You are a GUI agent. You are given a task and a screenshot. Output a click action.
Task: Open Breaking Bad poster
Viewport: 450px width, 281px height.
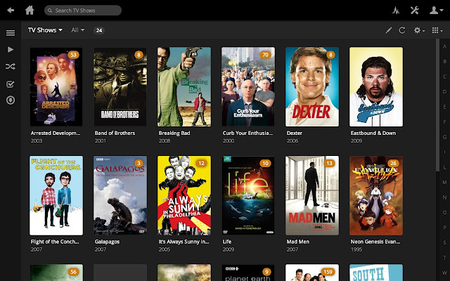[x=184, y=87]
